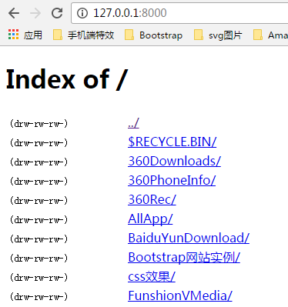Image resolution: width=288 pixels, height=307 pixels.
Task: Open the 手机端特效 bookmark folder
Action: coord(91,35)
